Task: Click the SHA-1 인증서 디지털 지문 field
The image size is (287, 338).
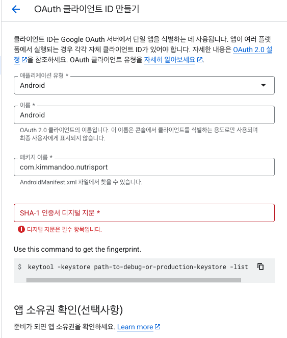Action: pyautogui.click(x=144, y=213)
